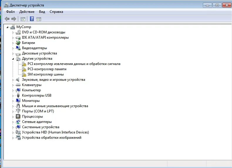Click the show/hide action pane toolbar icon

(x=39, y=19)
